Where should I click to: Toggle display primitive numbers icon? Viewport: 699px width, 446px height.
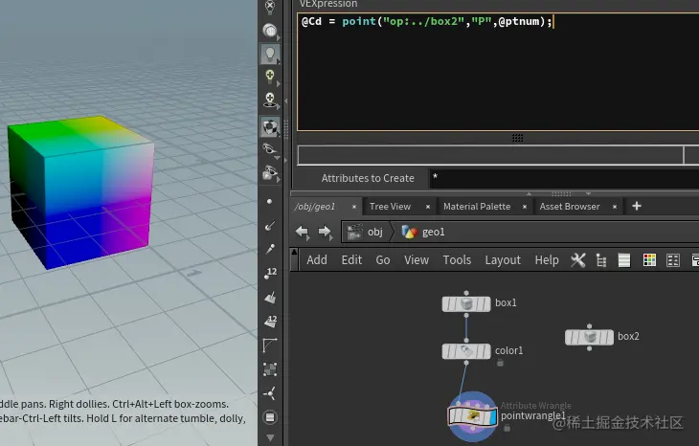pos(270,322)
